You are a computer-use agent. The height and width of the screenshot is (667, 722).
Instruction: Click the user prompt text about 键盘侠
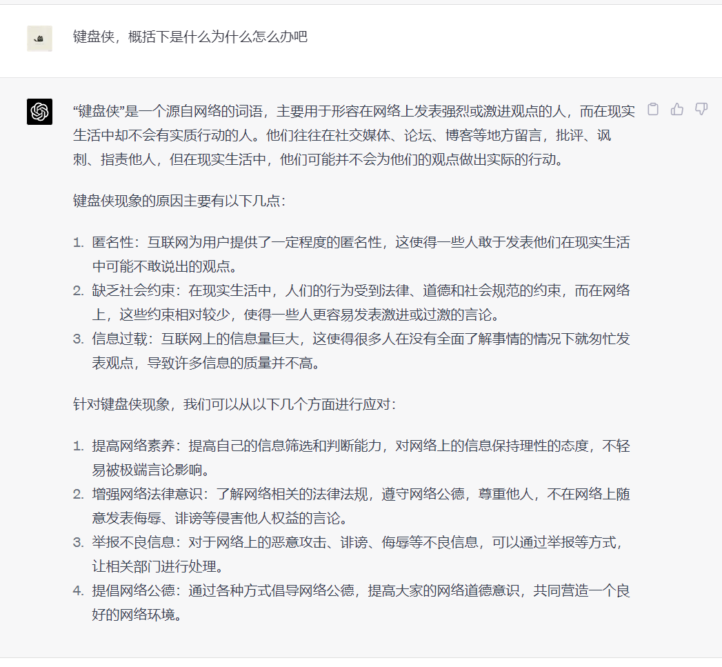coord(190,37)
